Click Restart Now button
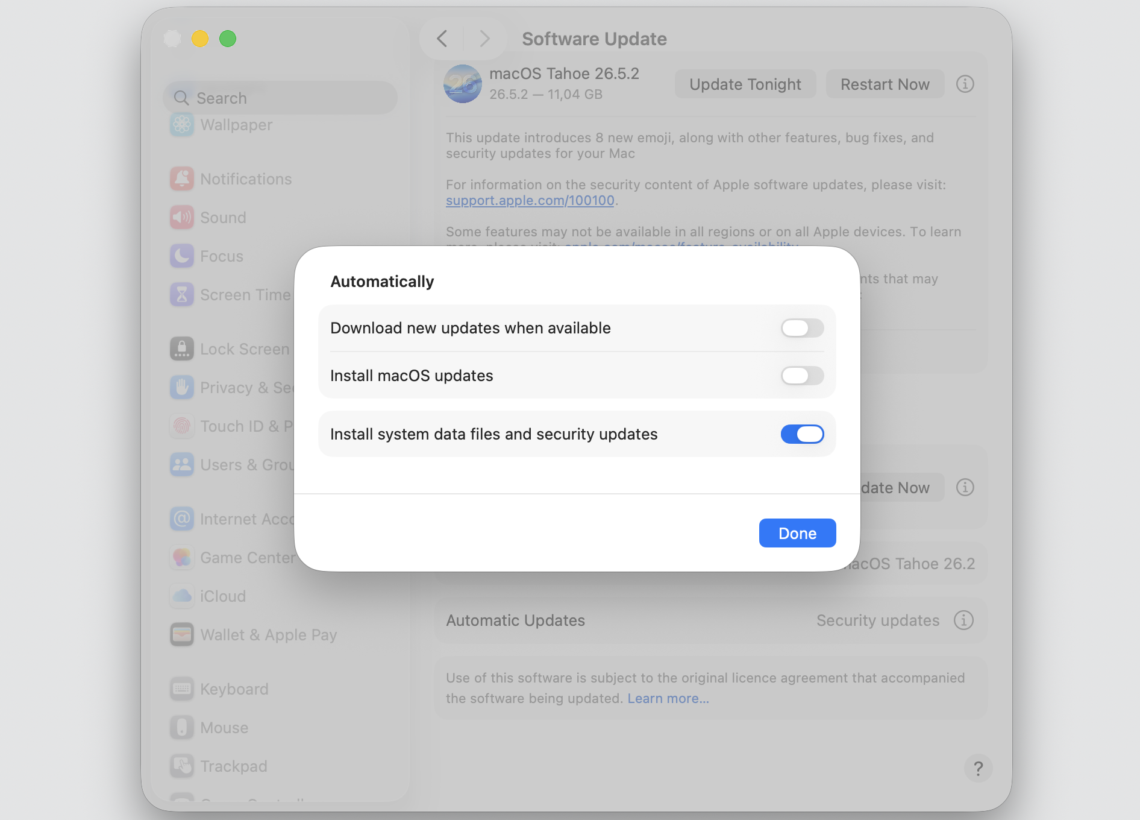This screenshot has width=1140, height=820. 885,84
